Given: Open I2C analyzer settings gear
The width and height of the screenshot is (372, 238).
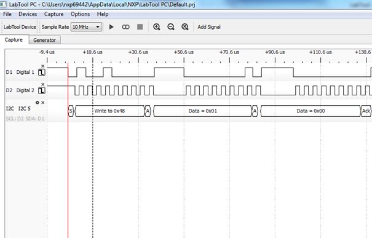Looking at the screenshot, I should point(38,103).
